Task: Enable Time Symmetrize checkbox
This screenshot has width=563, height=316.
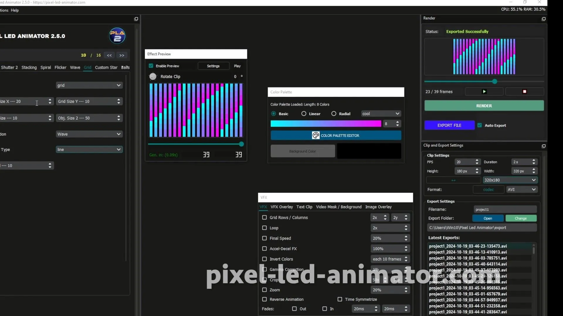Action: click(340, 299)
